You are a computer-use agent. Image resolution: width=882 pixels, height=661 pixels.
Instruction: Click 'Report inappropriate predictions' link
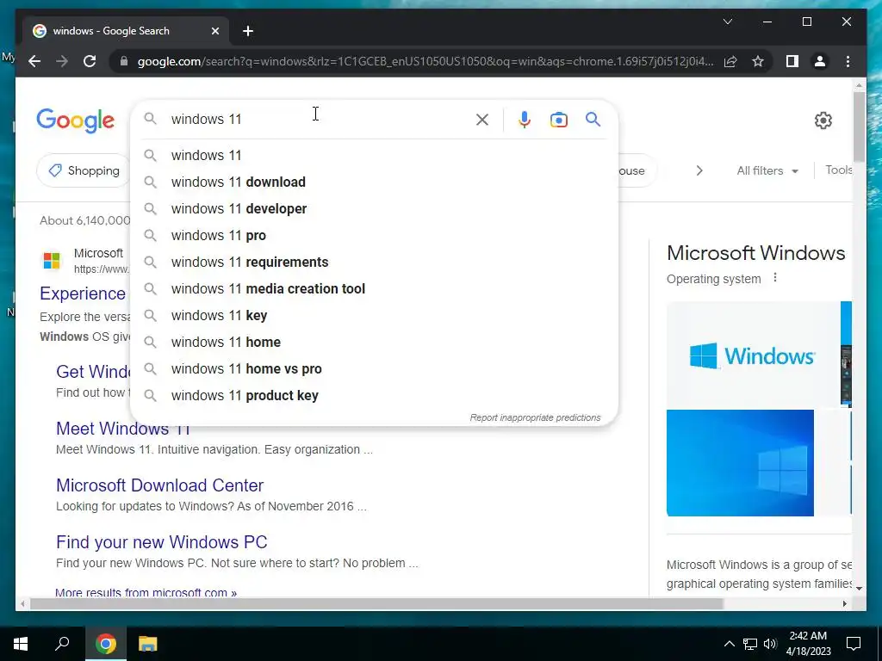coord(535,417)
